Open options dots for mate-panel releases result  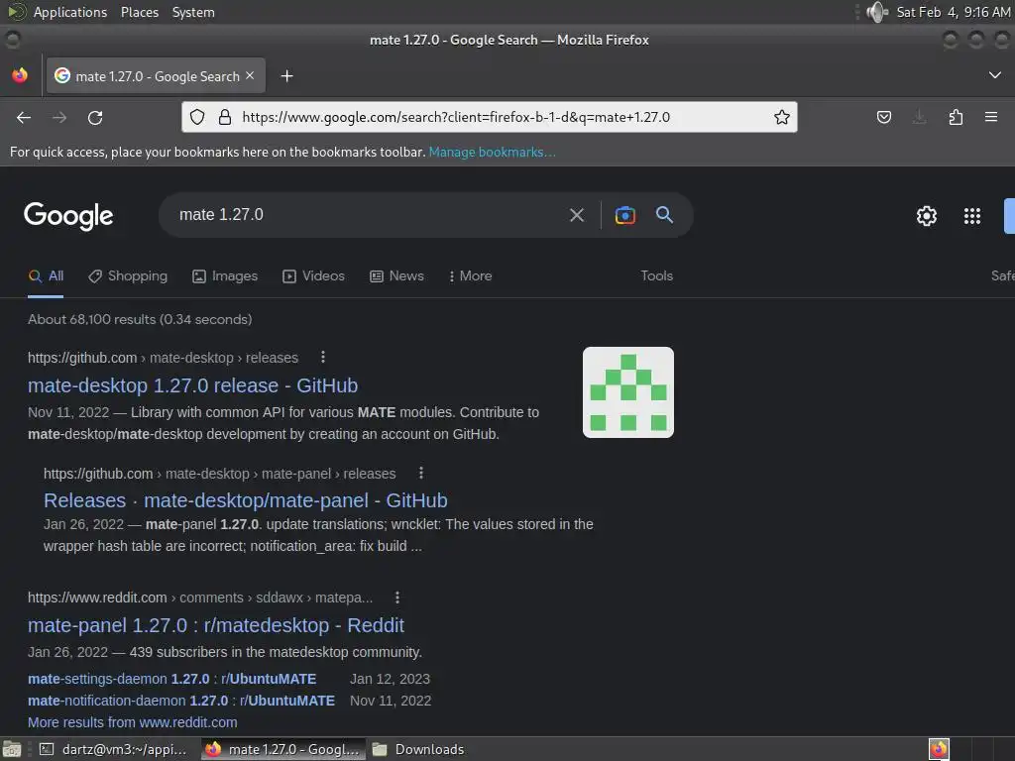[420, 473]
